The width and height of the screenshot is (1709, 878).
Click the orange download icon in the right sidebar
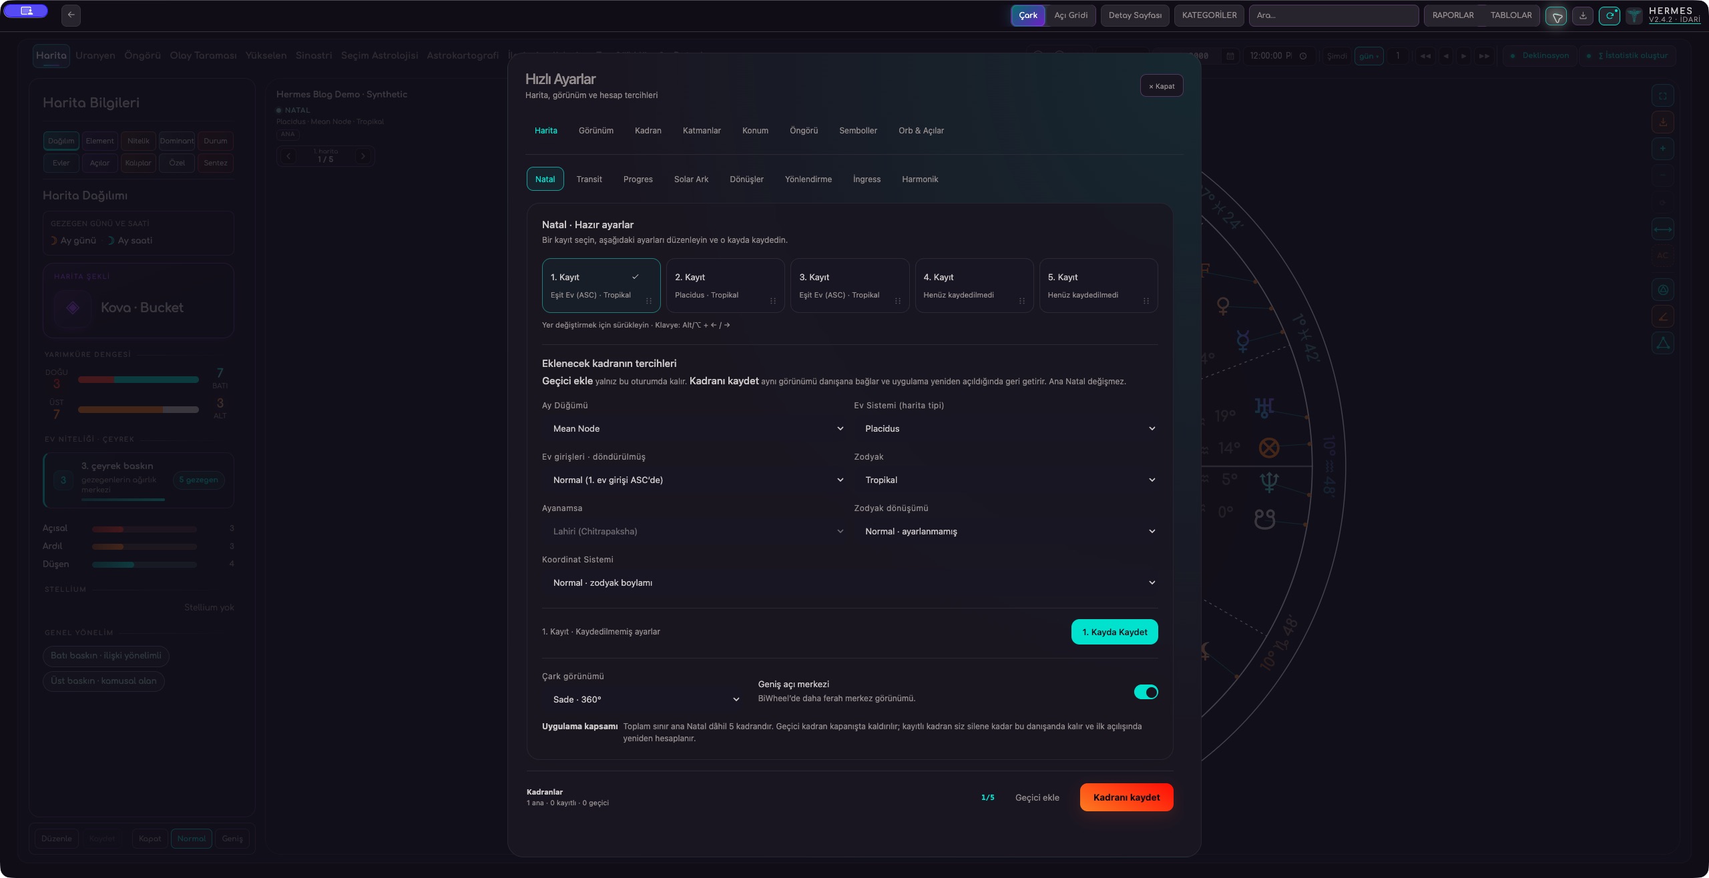tap(1662, 122)
